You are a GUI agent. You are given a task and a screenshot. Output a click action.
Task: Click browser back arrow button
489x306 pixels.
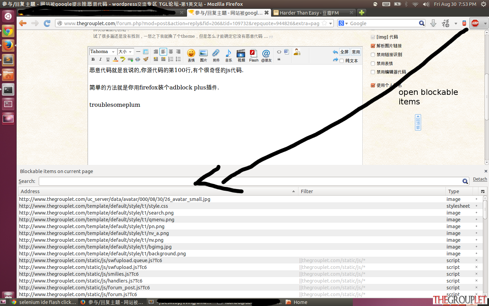[x=23, y=23]
